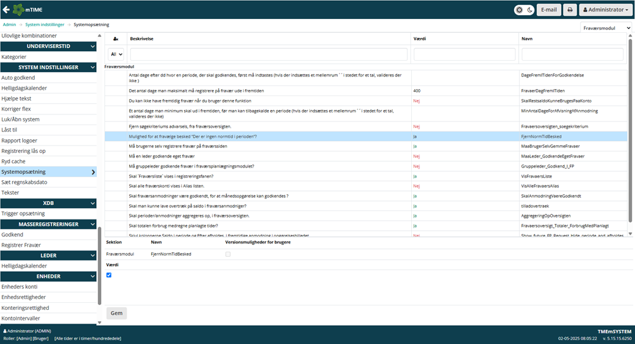
Task: Click the printer icon button
Action: 569,9
